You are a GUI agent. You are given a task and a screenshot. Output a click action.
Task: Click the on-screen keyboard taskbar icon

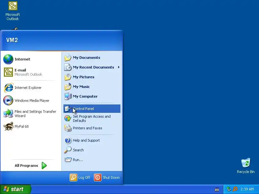click(x=217, y=189)
